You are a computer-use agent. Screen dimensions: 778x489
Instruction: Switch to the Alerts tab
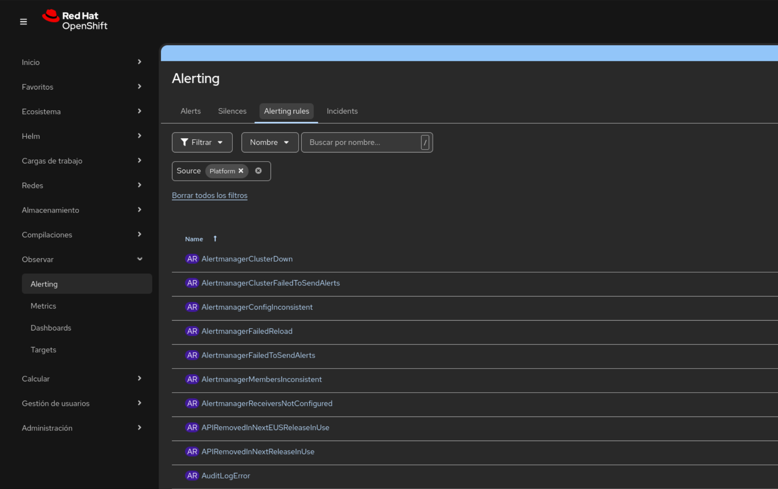[x=191, y=111]
